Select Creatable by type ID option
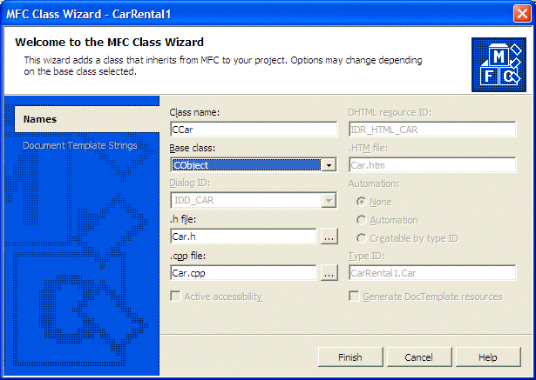 362,238
